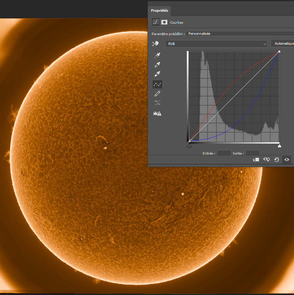Open the RVB channel dropdown
The width and height of the screenshot is (294, 295).
tap(216, 44)
